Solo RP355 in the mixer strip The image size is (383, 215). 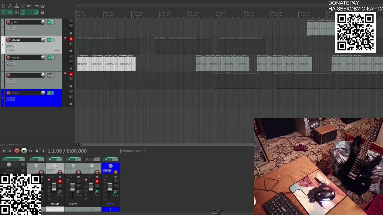(x=115, y=186)
